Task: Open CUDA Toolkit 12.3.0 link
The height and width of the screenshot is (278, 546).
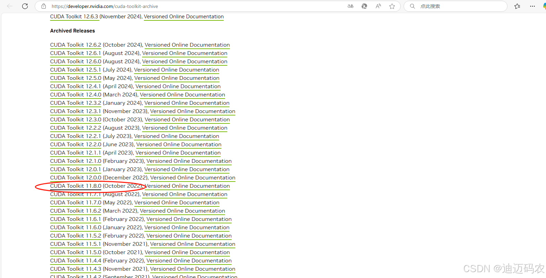Action: click(x=76, y=120)
